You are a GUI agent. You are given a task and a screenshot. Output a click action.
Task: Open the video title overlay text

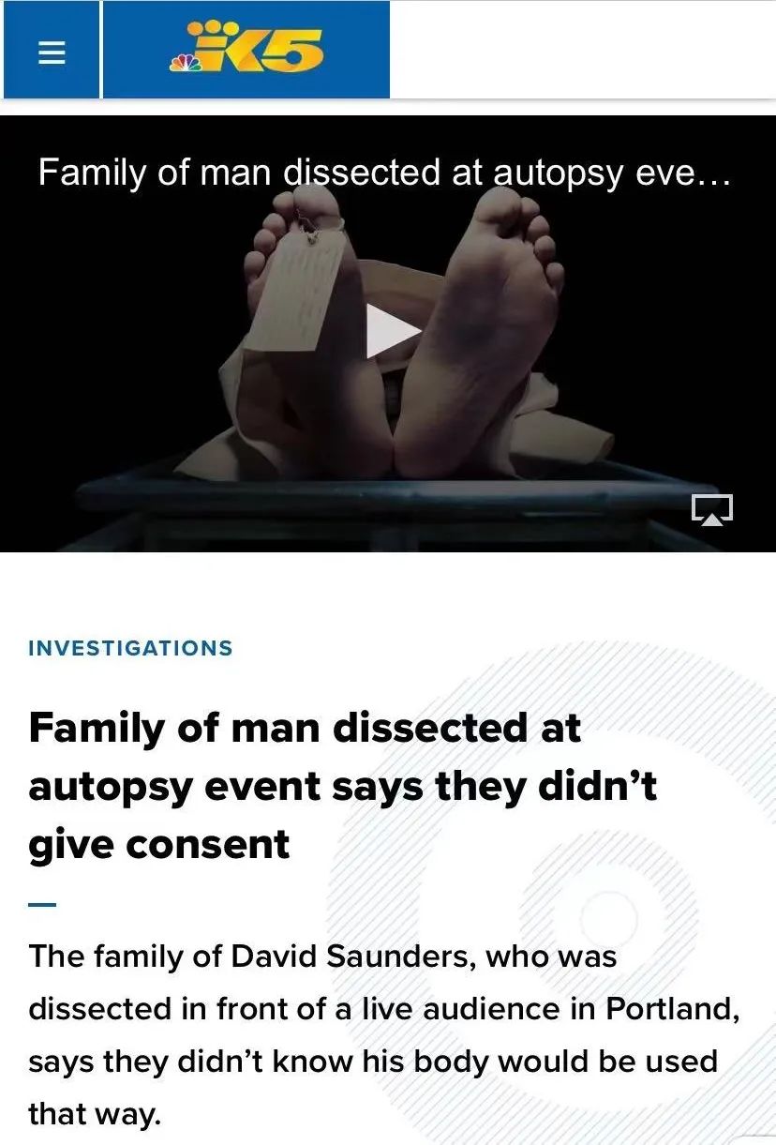(383, 173)
